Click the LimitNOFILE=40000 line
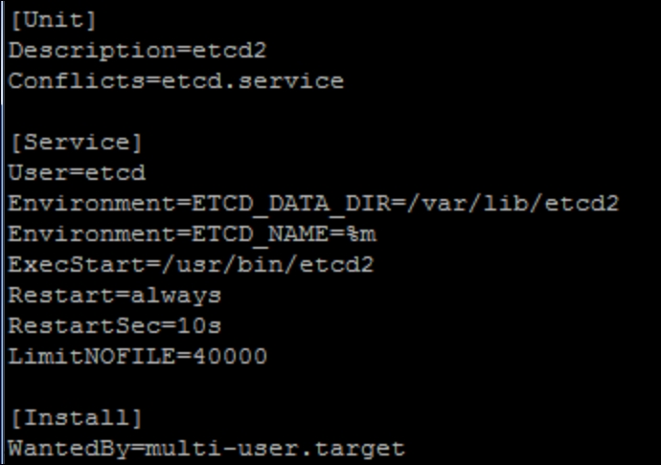 [x=137, y=356]
